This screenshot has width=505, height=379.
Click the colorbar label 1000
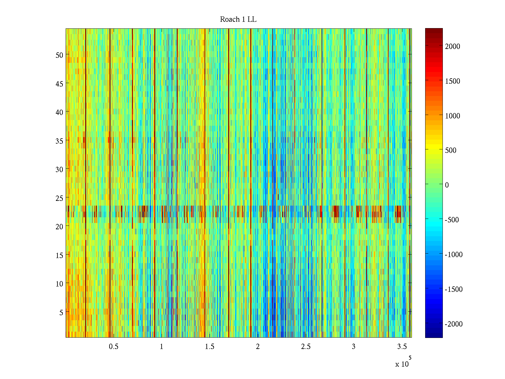(453, 116)
